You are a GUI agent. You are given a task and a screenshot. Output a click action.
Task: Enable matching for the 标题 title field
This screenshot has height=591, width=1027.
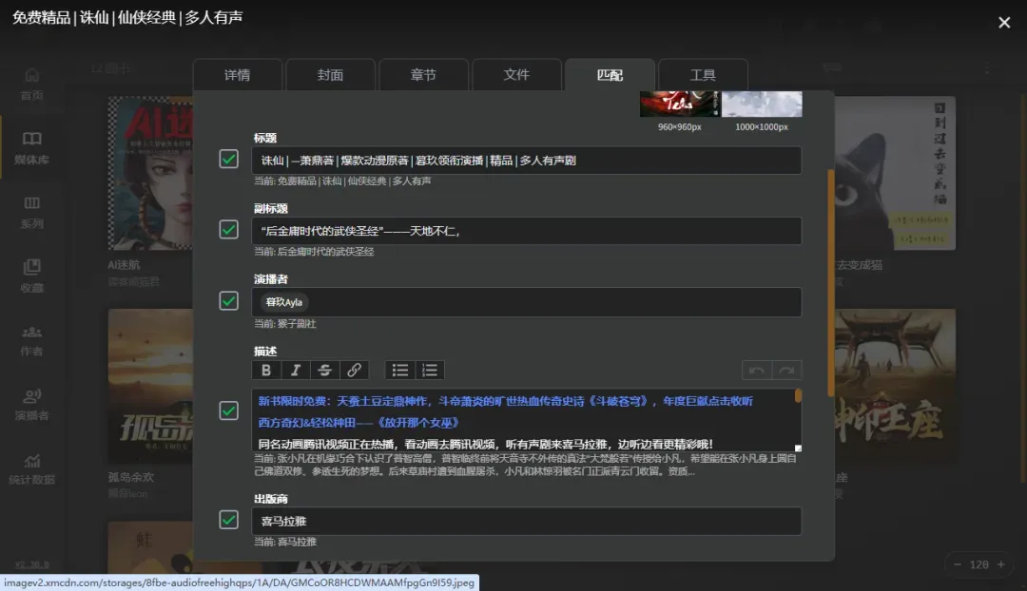coord(228,160)
